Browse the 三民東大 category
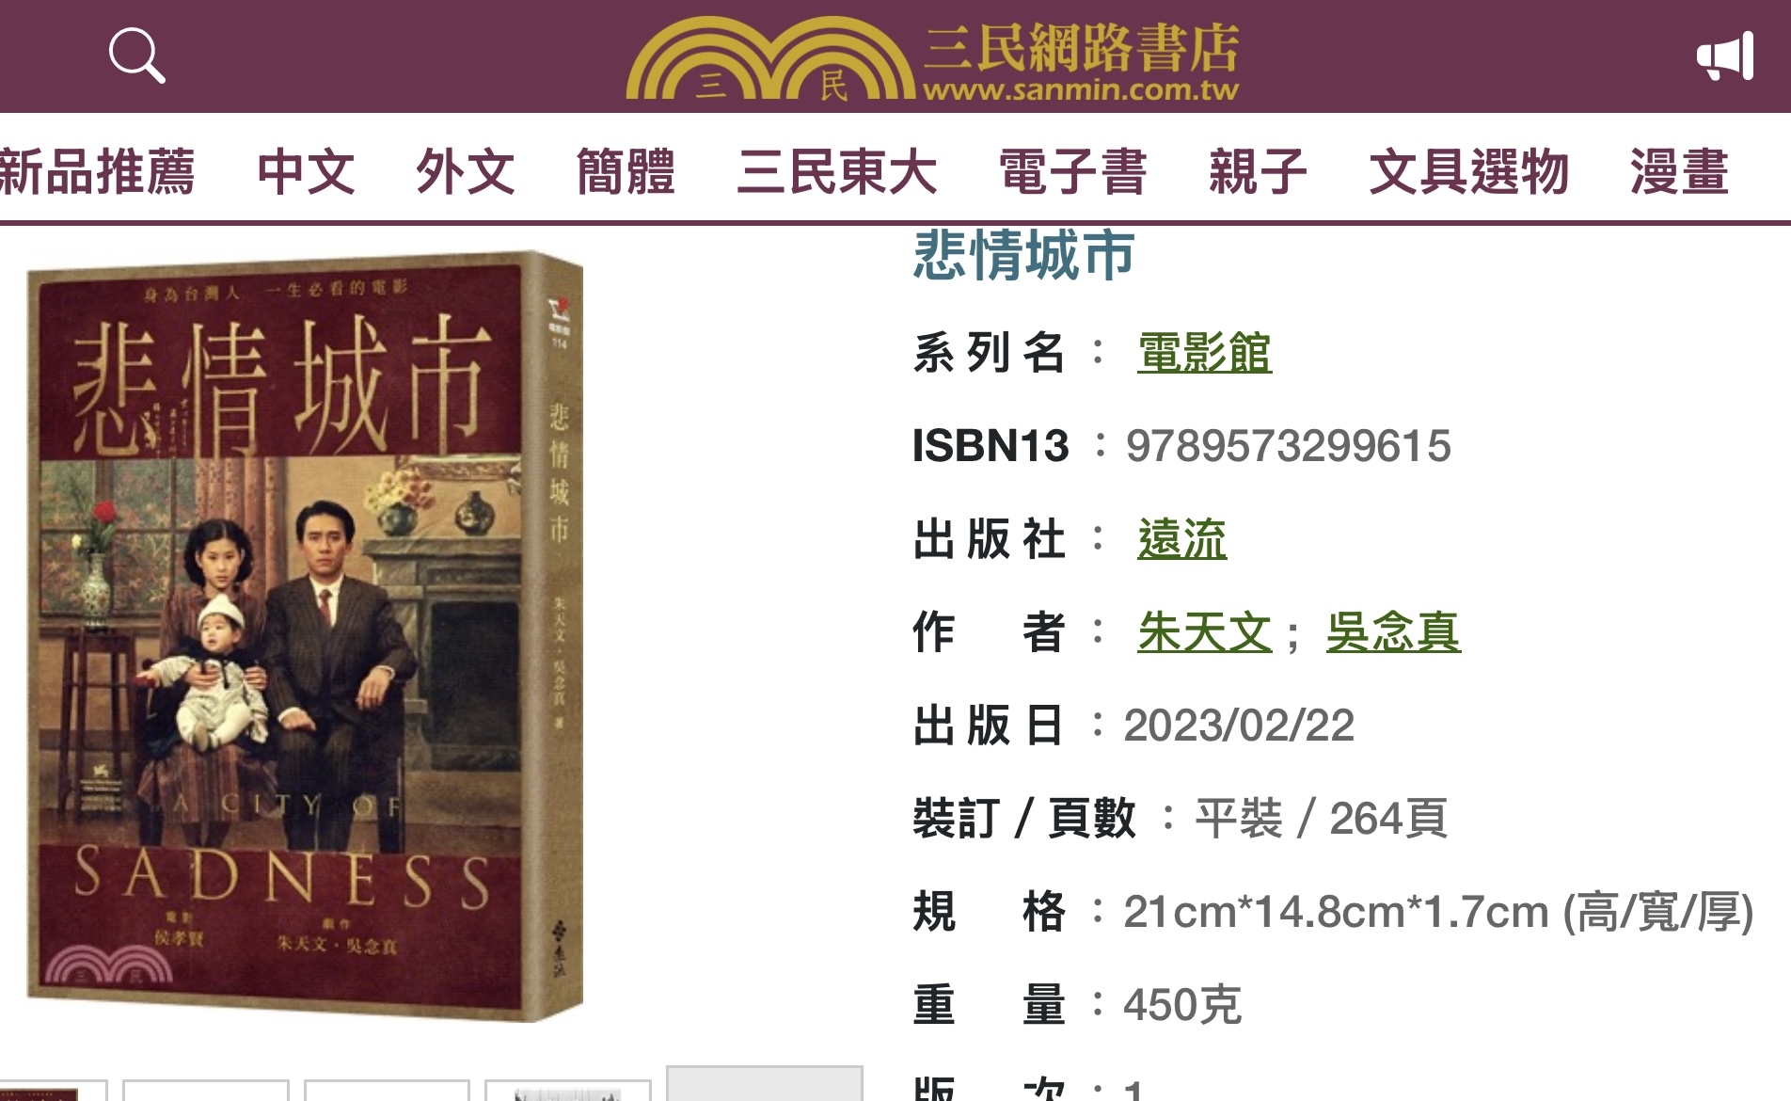The height and width of the screenshot is (1101, 1791). tap(837, 171)
